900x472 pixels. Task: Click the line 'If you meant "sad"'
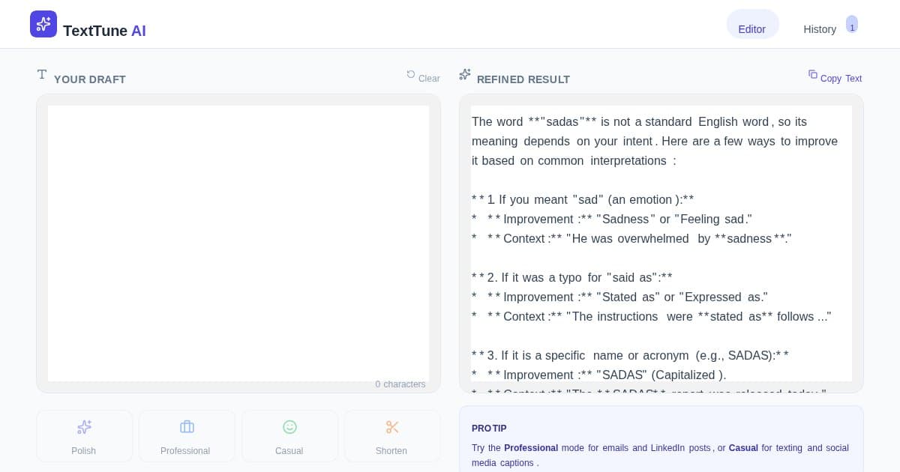click(x=583, y=199)
